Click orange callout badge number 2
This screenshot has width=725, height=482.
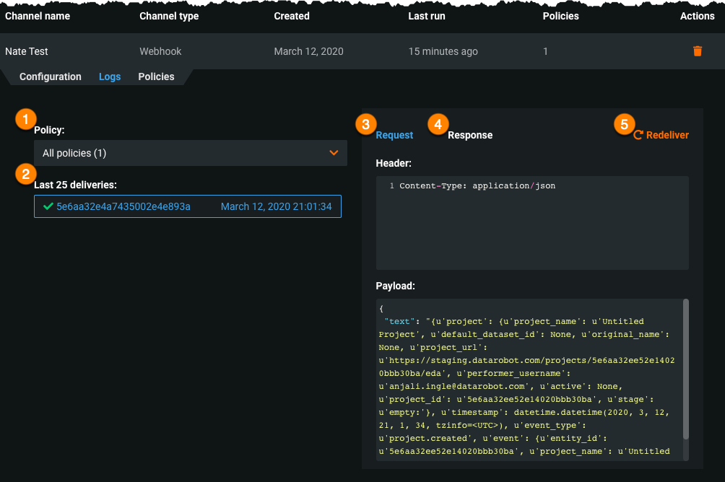point(26,173)
